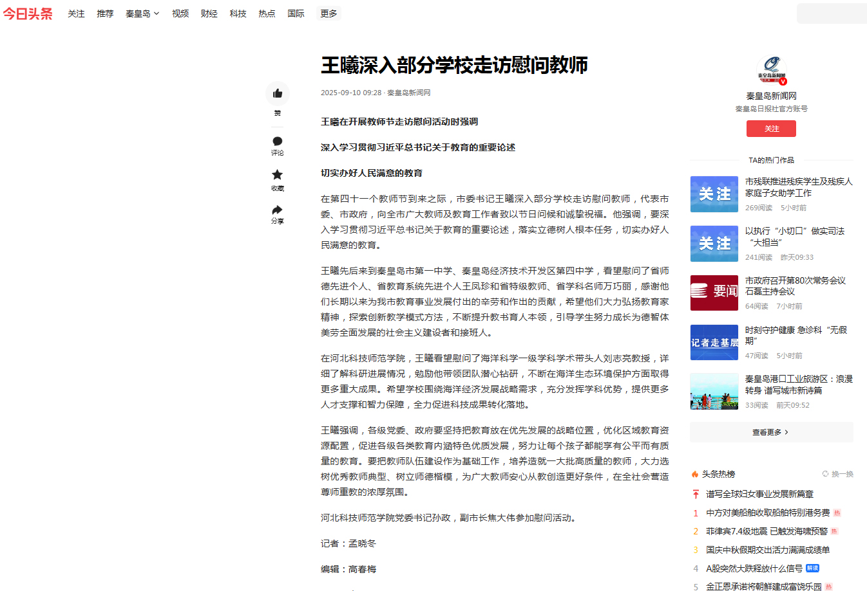Open comments via speech bubble icon
The height and width of the screenshot is (591, 867).
pos(278,141)
